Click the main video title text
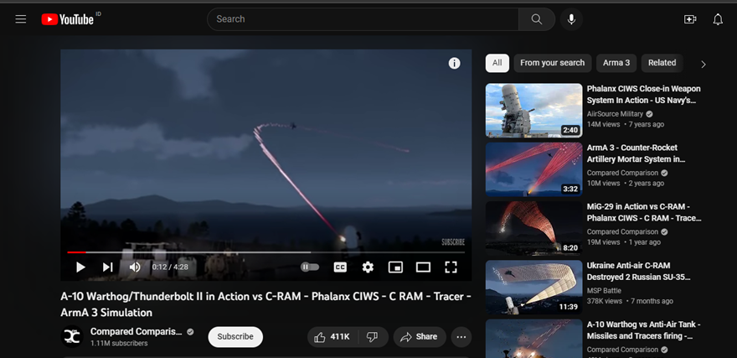The height and width of the screenshot is (358, 737). (265, 304)
